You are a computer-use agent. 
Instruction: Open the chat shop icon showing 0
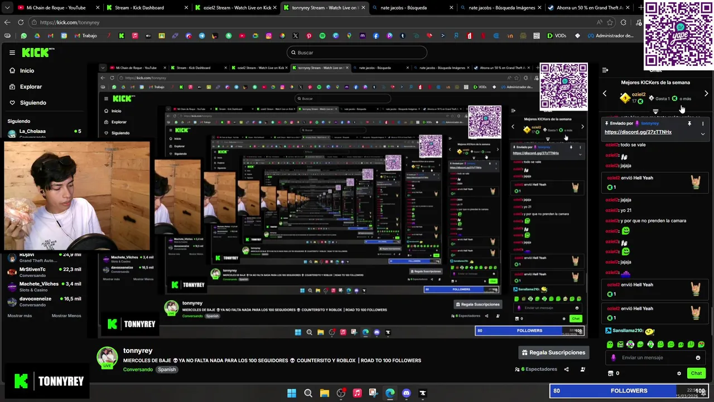(613, 374)
